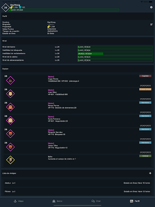This screenshot has height=207, width=155.
Task: Open settings gear icon
Action: [151, 7]
